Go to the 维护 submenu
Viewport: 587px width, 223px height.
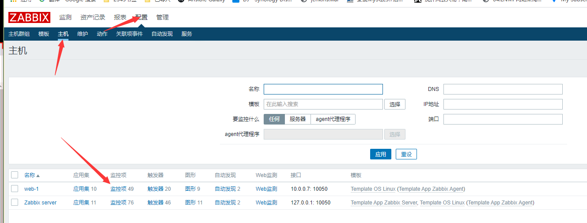[83, 34]
